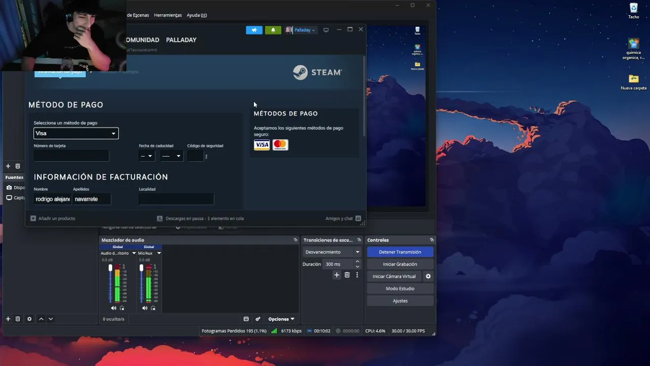The width and height of the screenshot is (650, 366).
Task: Add a source in bottom sources toolbar
Action: pyautogui.click(x=8, y=319)
